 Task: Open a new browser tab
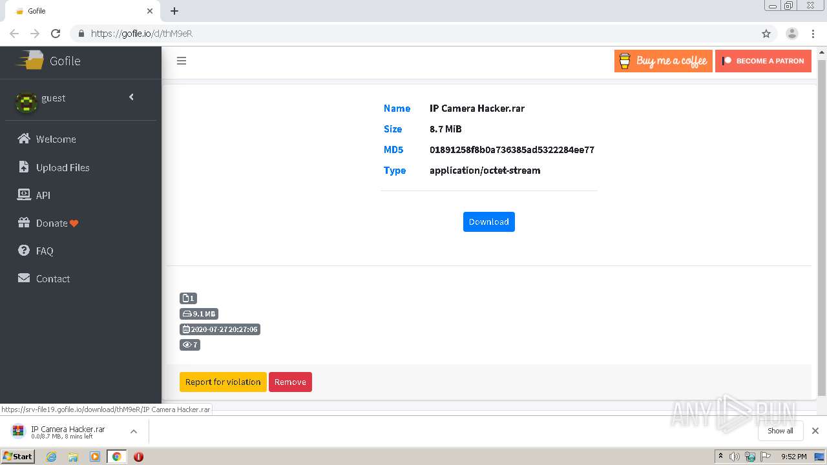point(174,11)
